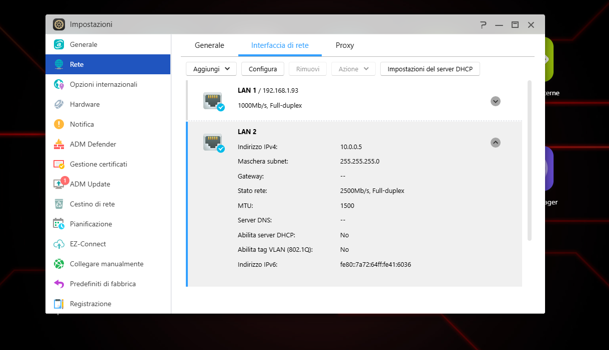The height and width of the screenshot is (350, 609).
Task: Click the MTU value 1500
Action: tap(347, 205)
